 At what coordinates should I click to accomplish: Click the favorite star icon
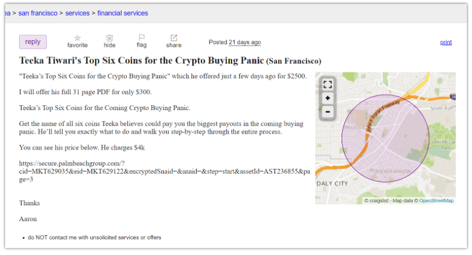tap(77, 38)
